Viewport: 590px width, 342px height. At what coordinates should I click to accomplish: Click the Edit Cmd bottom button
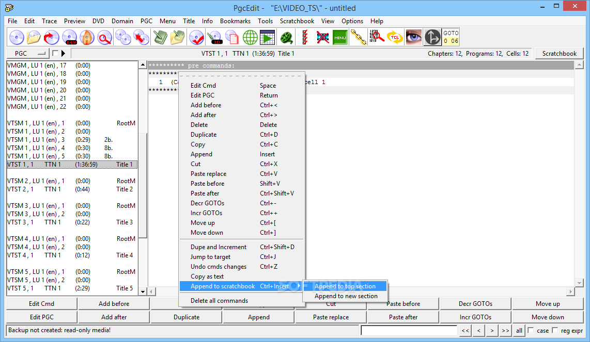pyautogui.click(x=42, y=304)
